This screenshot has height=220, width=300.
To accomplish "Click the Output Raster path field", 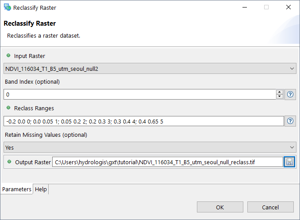I will (x=167, y=162).
